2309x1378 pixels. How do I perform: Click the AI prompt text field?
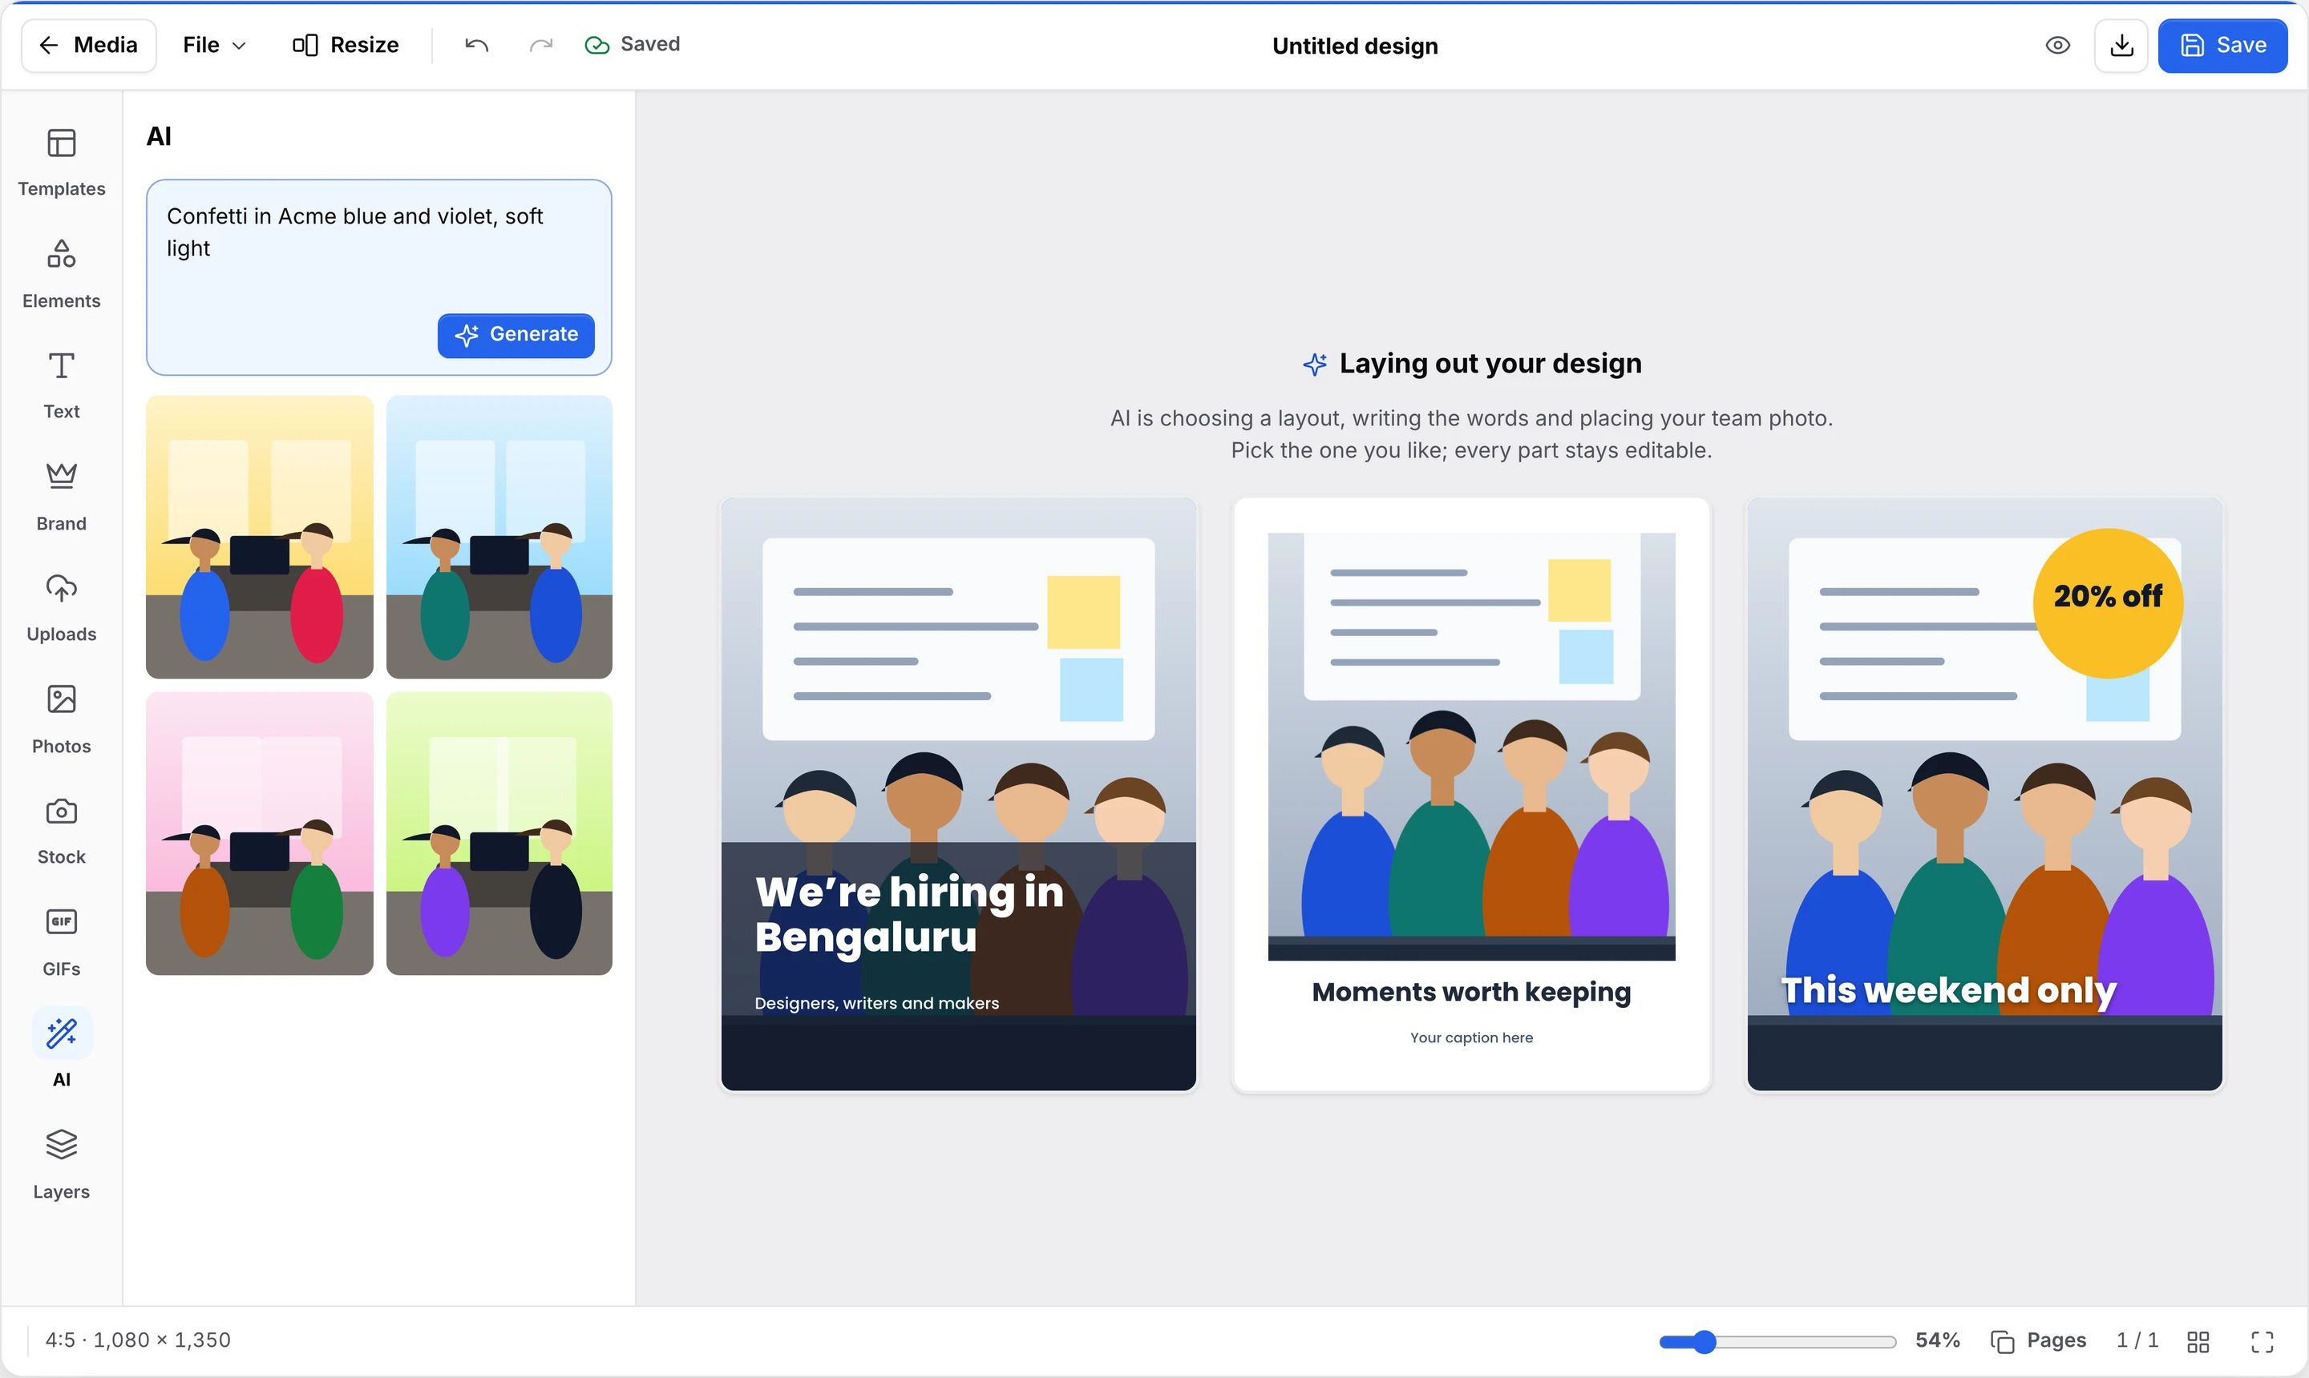[379, 278]
